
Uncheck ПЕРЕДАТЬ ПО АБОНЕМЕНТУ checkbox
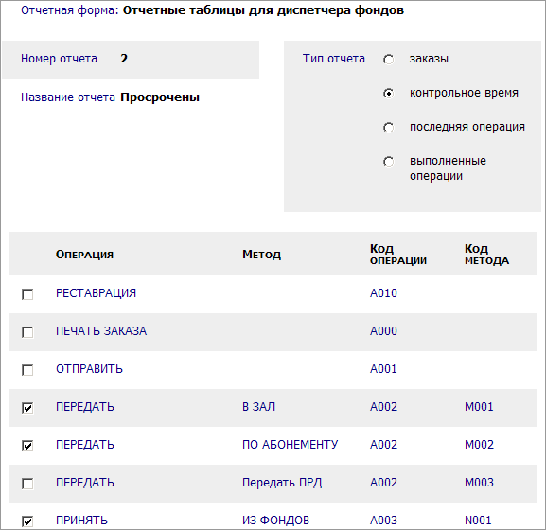pos(27,446)
